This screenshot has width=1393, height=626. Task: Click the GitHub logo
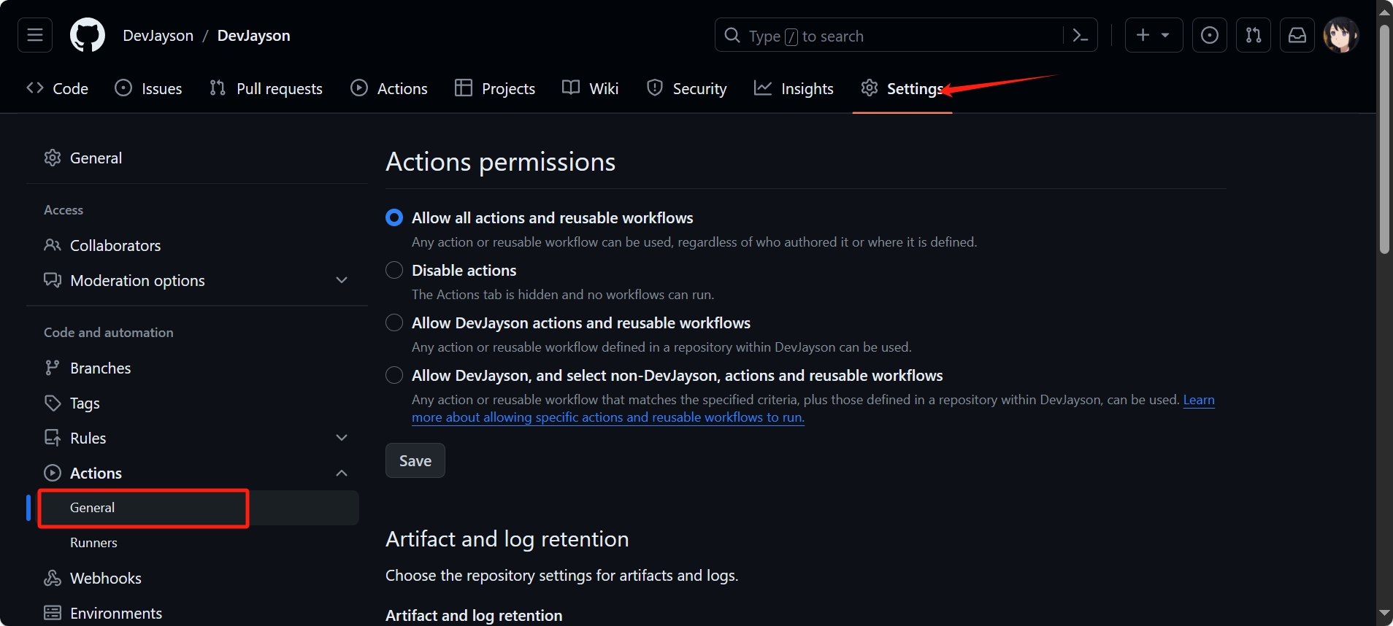click(x=88, y=35)
